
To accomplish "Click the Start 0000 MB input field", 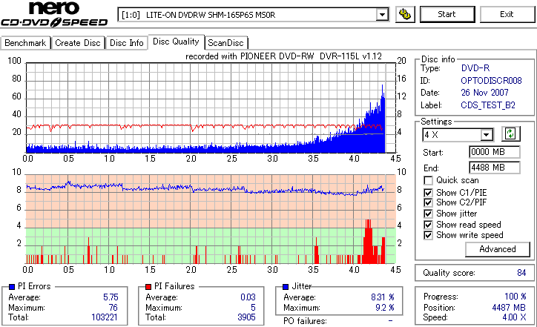I will click(494, 152).
